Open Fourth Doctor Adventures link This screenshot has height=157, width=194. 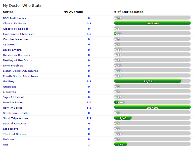(21, 76)
